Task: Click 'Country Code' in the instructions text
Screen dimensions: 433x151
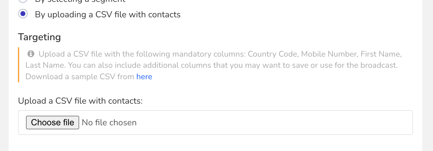Action: tap(273, 54)
